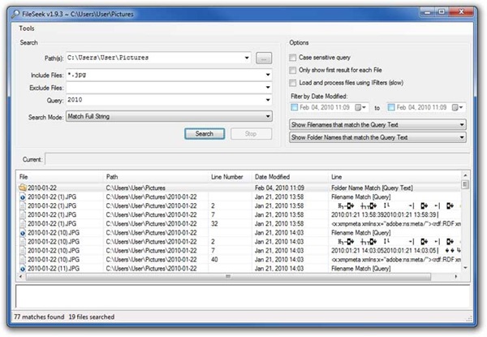Open Show Folder Names that match Query dropdown
The height and width of the screenshot is (337, 487).
pyautogui.click(x=377, y=137)
